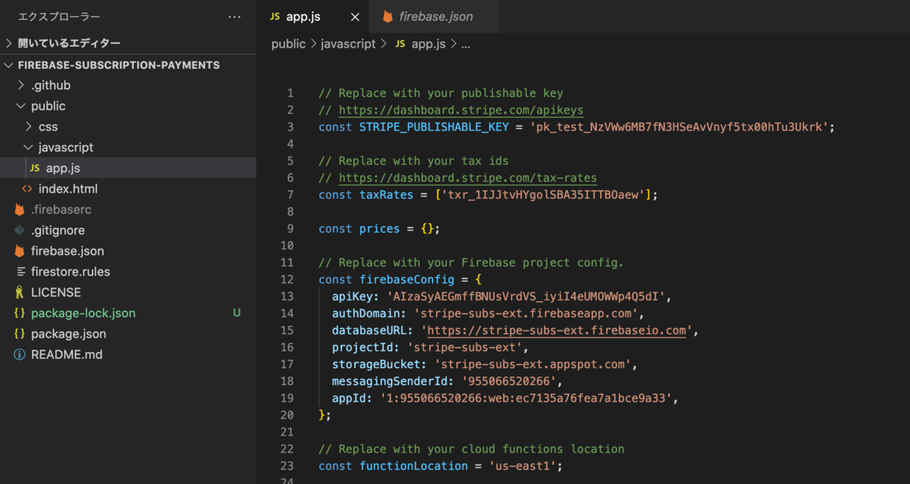Screen dimensions: 910x484
Task: Click the messagingSenderId value '955066520266'
Action: (x=510, y=381)
